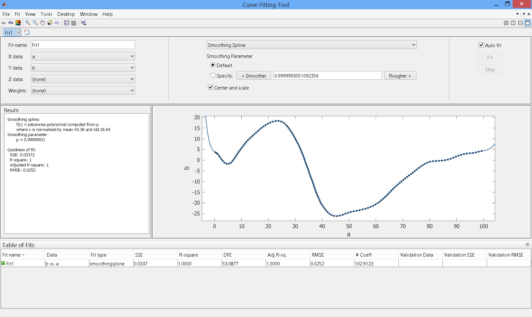Click the Fit name input field
Viewport: 532px width, 317px height.
click(83, 45)
